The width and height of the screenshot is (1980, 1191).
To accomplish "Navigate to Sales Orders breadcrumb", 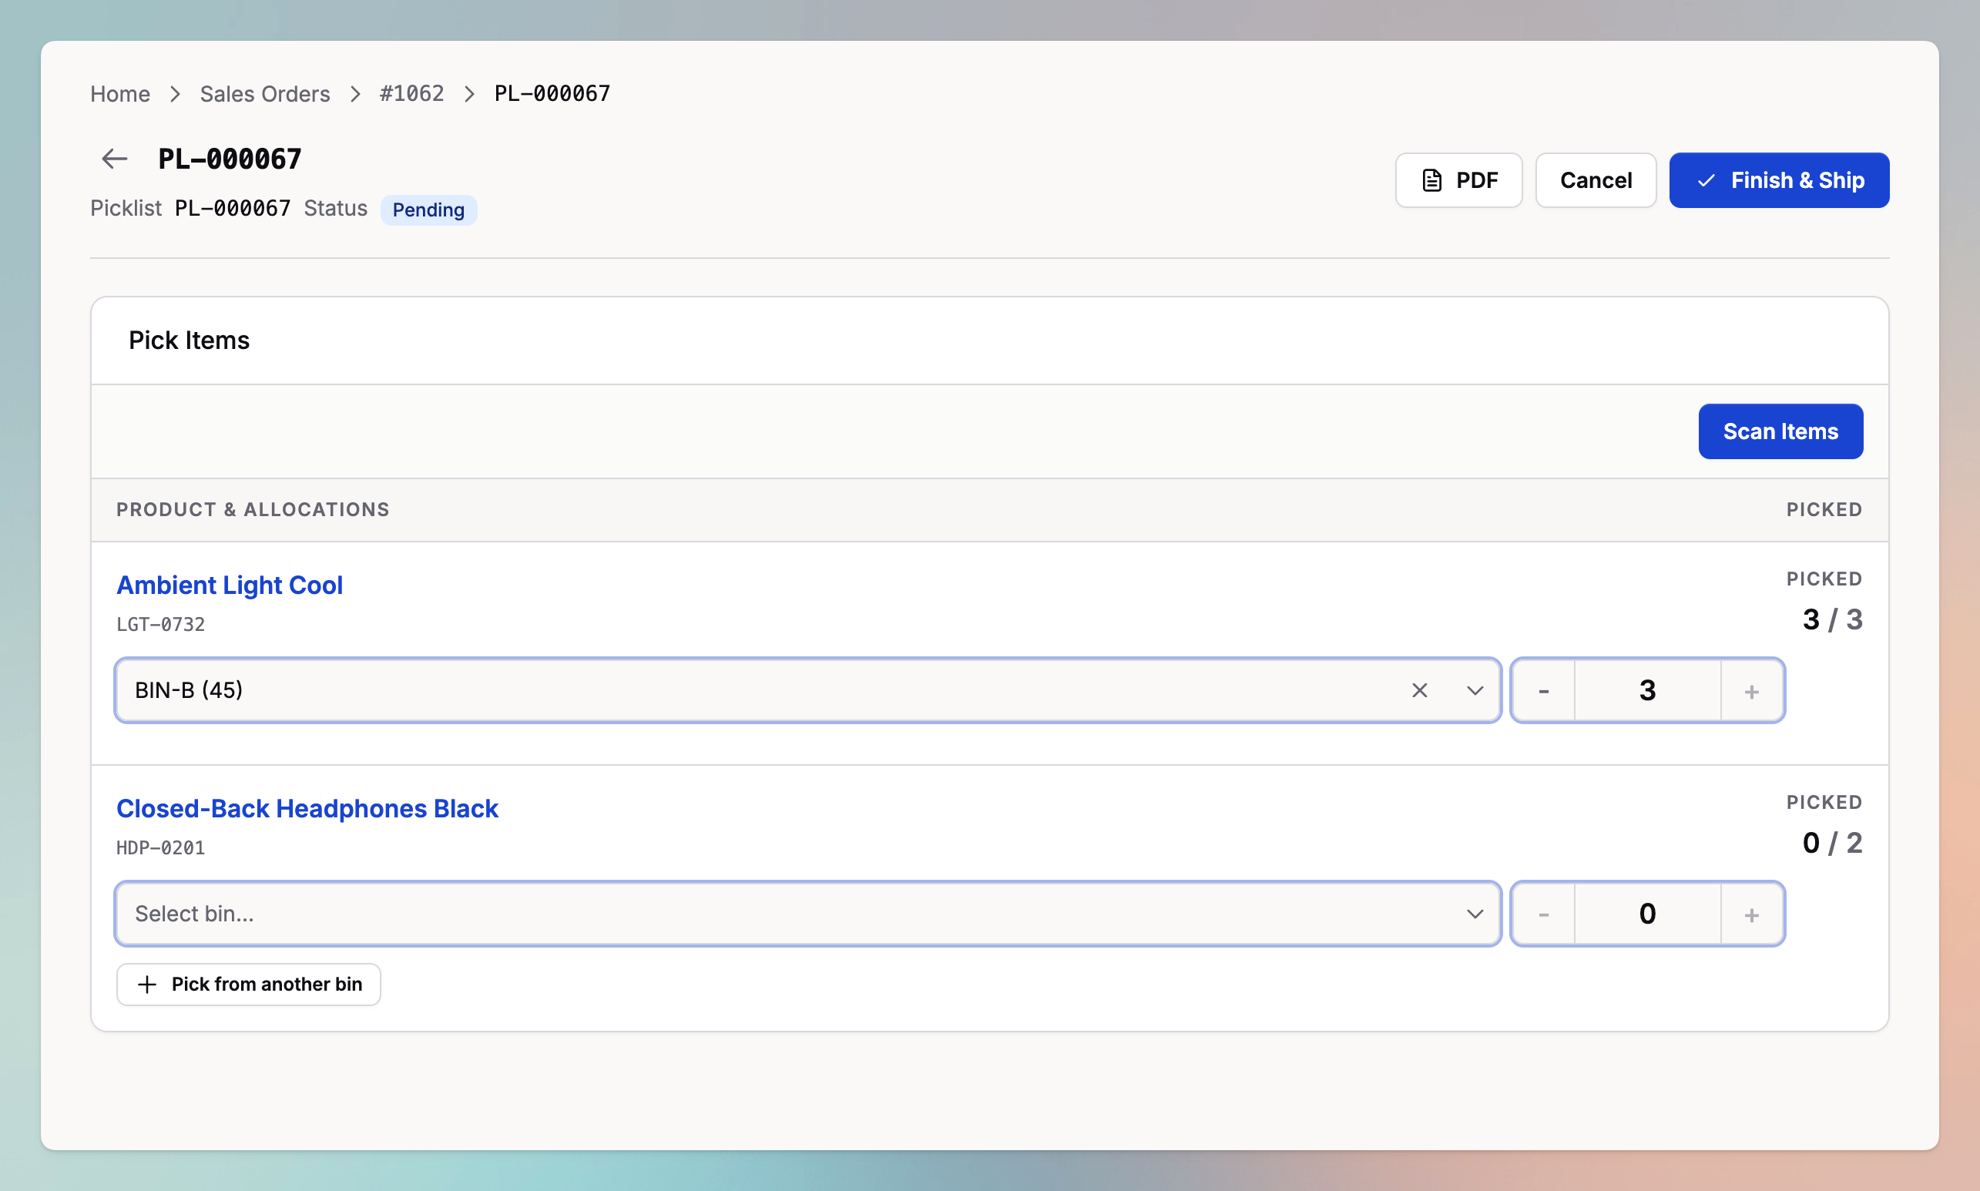I will click(264, 94).
